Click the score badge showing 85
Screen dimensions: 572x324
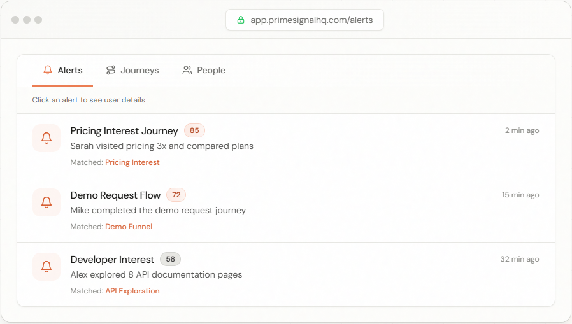[194, 130]
